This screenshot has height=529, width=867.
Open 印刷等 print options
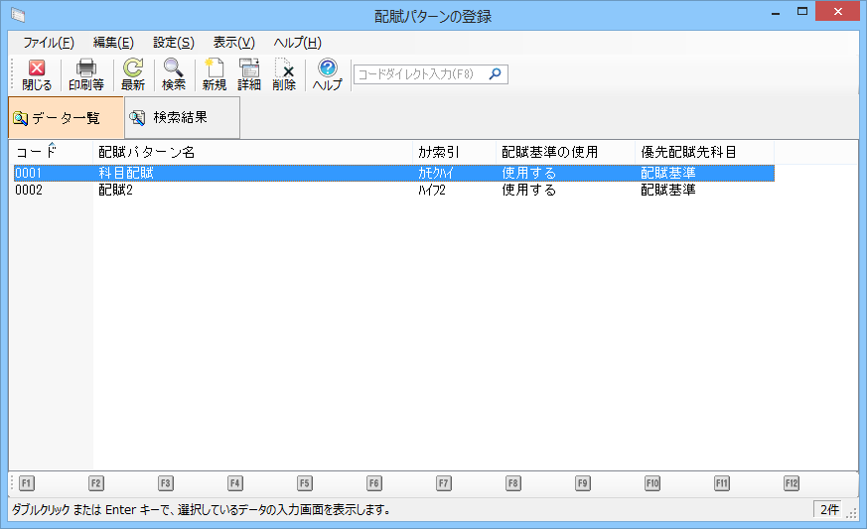pyautogui.click(x=86, y=74)
